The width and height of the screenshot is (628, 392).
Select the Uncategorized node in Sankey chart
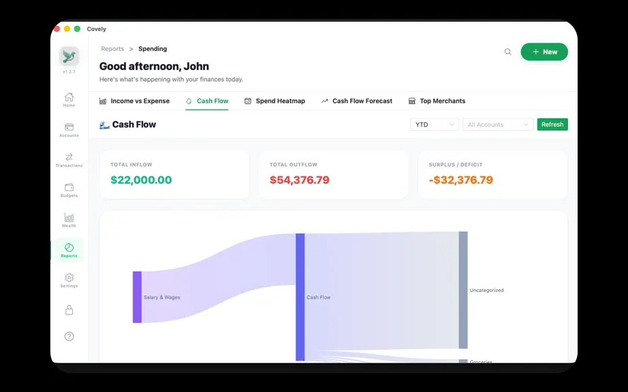[x=463, y=290]
